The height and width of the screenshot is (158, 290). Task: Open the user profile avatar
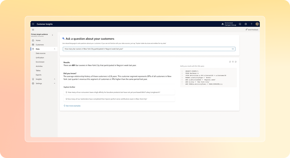click(x=257, y=24)
